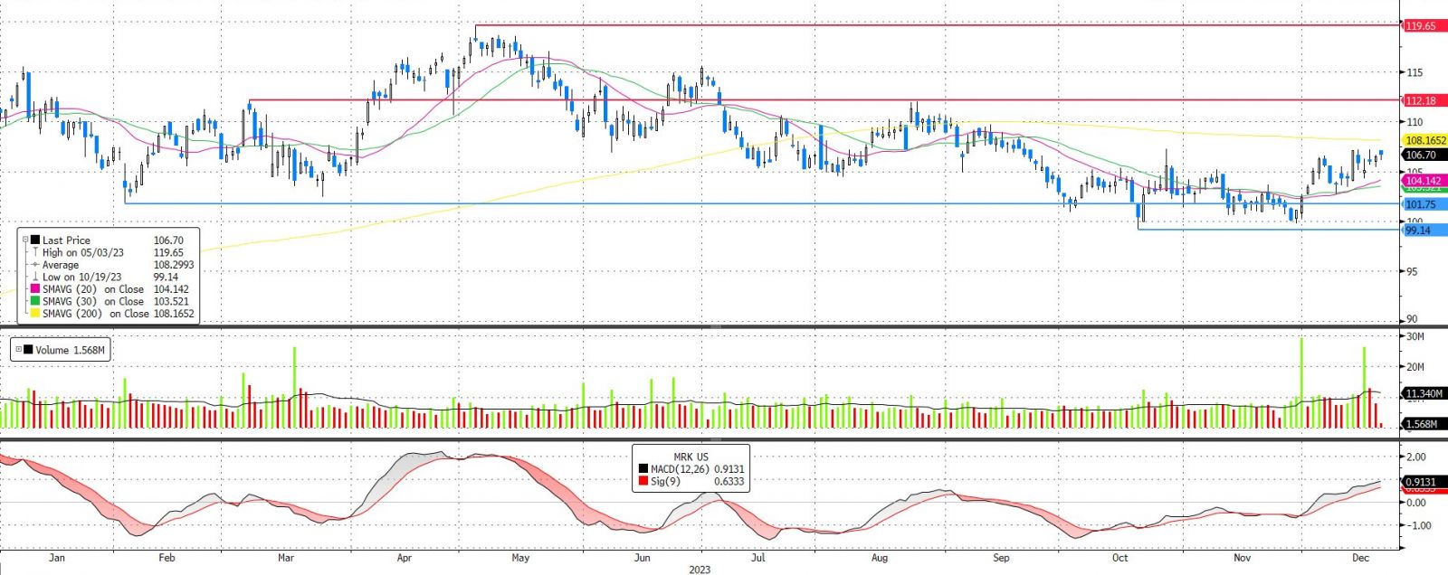
Task: Click the 'Volume 1.568M' legend label
Action: [71, 350]
